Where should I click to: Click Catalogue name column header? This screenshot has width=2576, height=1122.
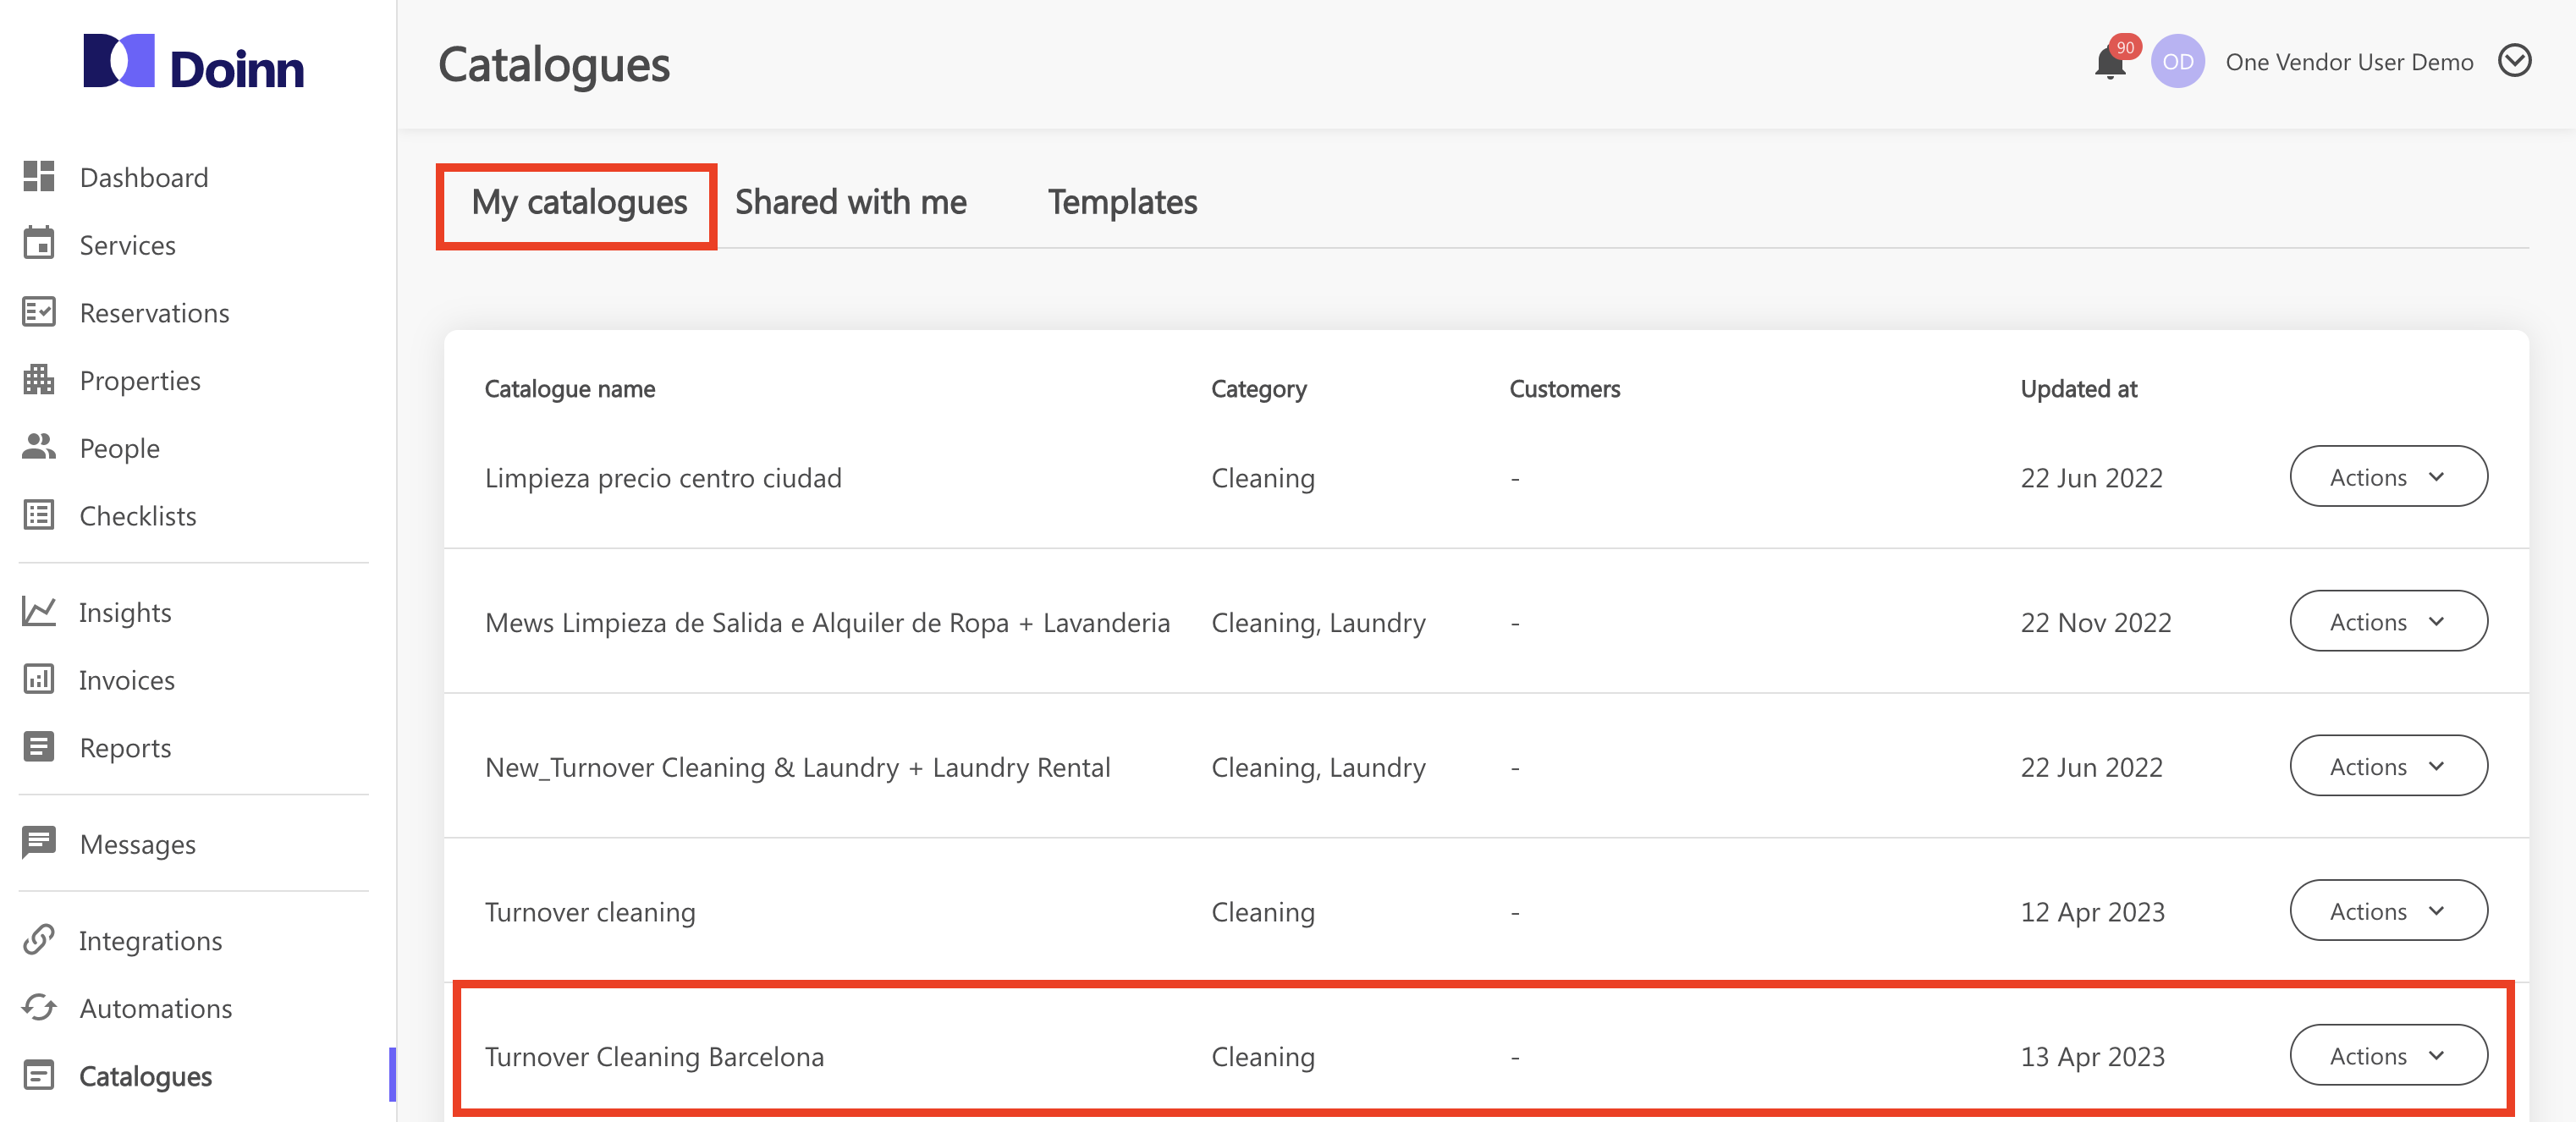[x=570, y=389]
